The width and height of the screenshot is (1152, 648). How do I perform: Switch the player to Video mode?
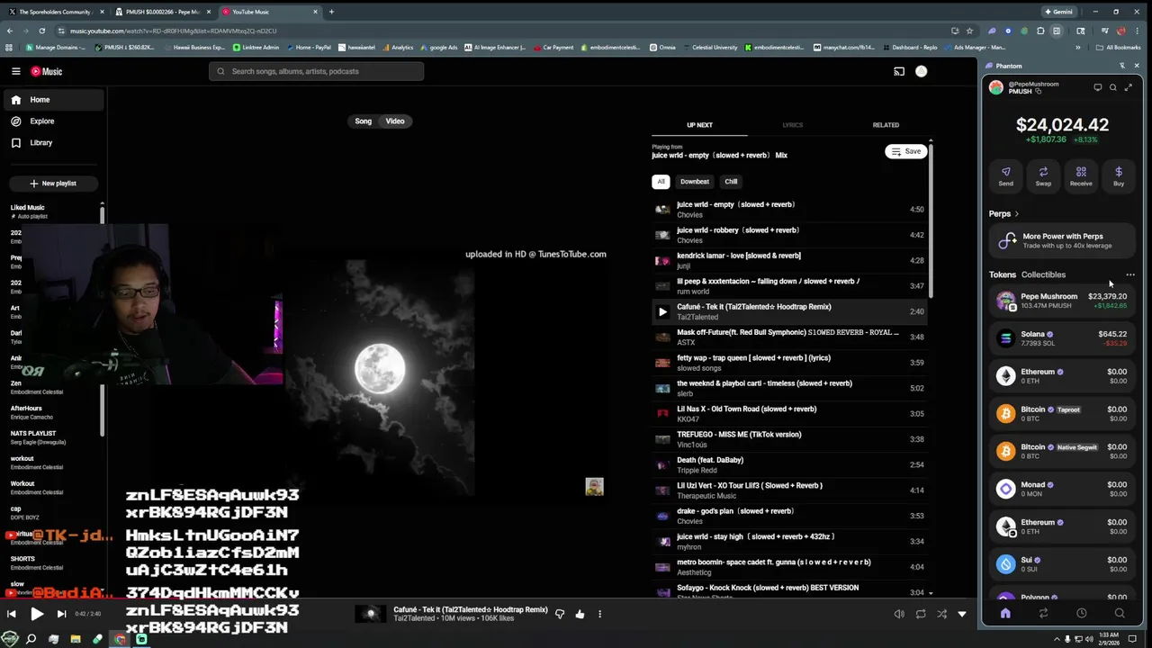pos(395,121)
